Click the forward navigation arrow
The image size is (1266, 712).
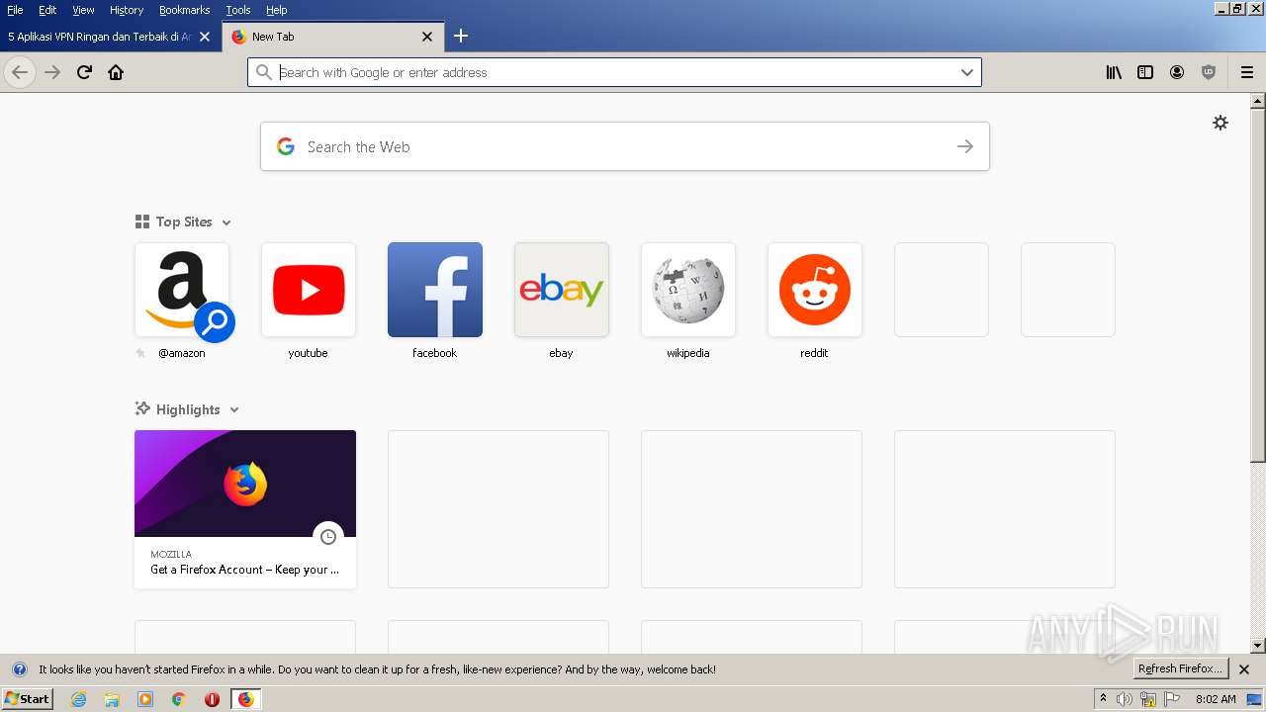52,72
